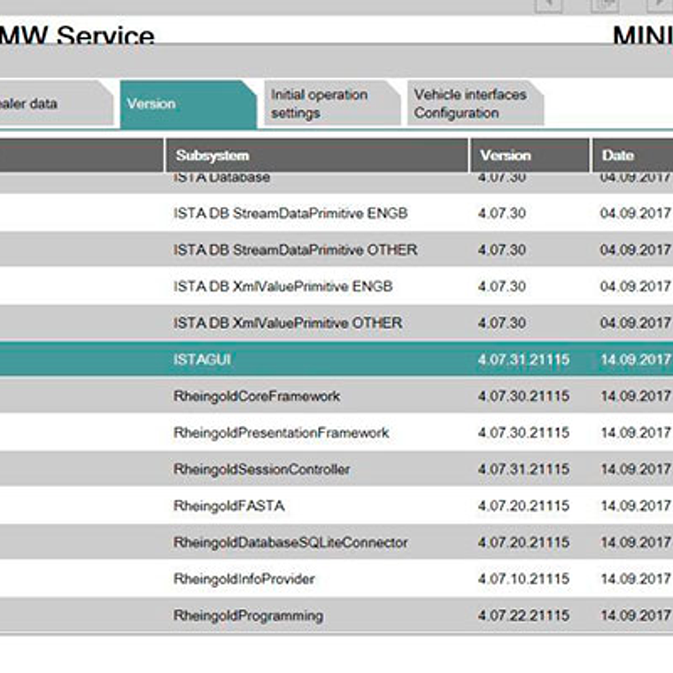Click the middle toolbar icon between arrows

(x=605, y=4)
